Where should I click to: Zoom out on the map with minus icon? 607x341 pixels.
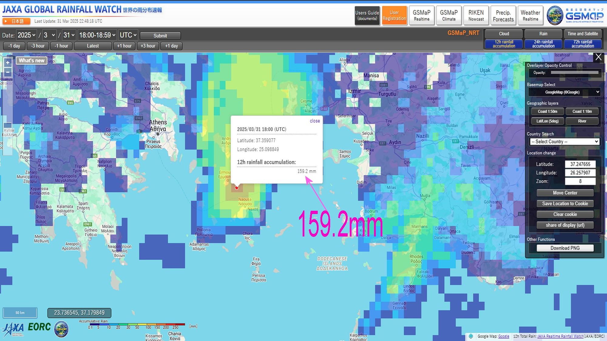(8, 72)
